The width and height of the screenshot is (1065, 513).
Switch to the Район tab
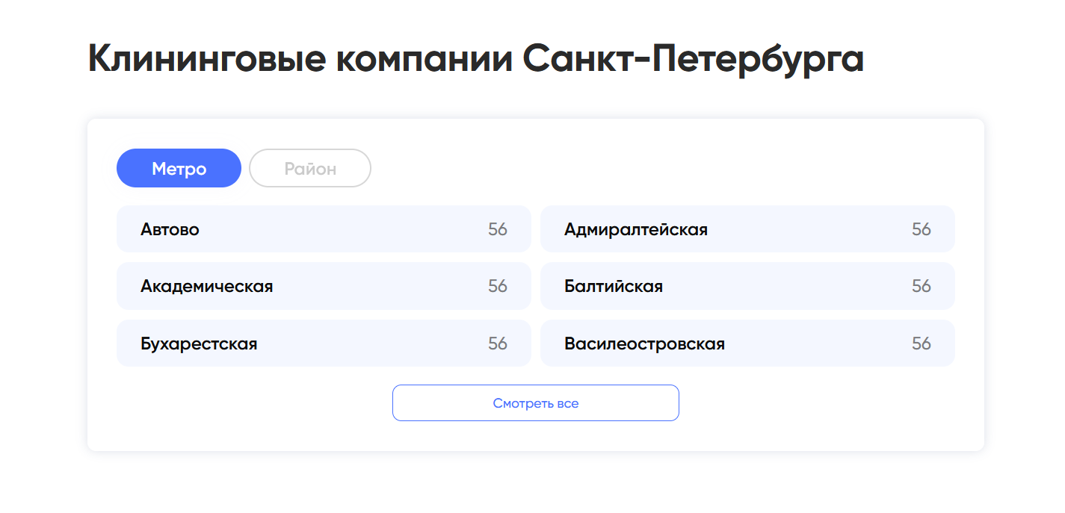310,168
